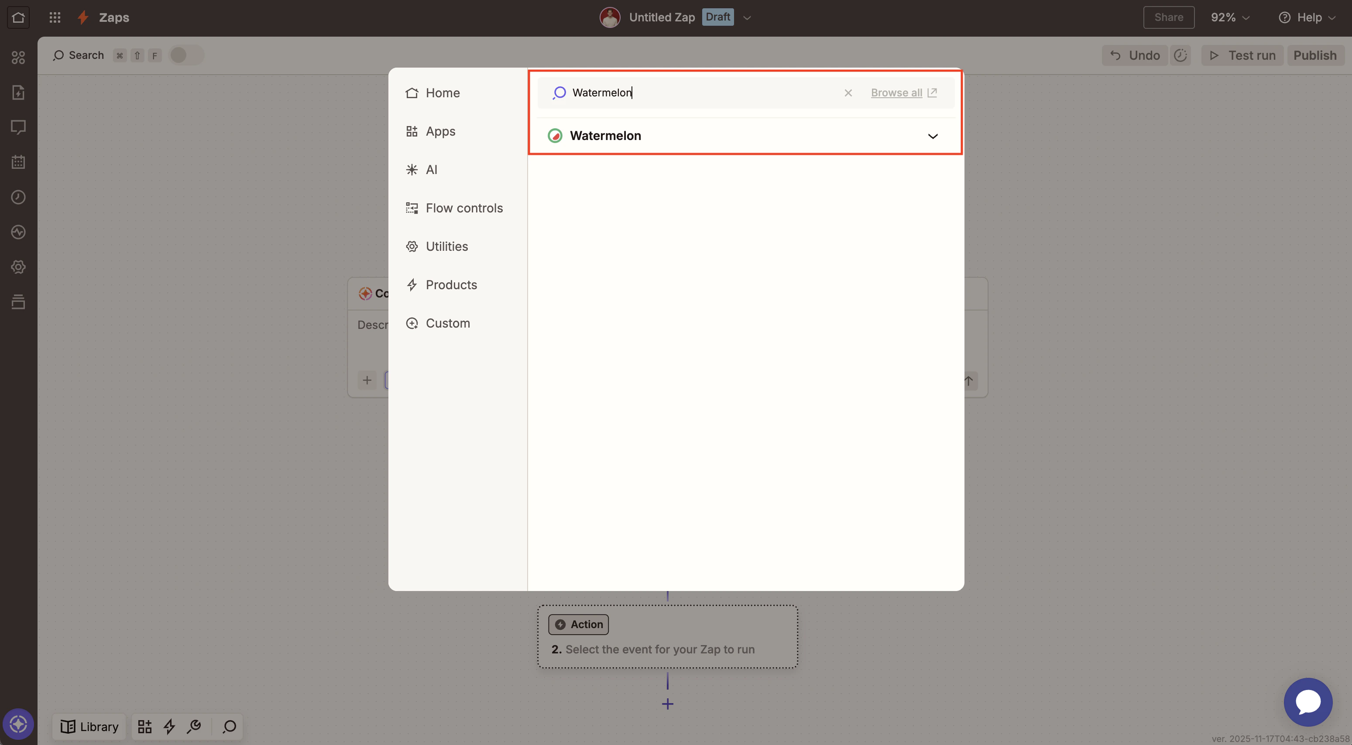Open the chat support bubble
Viewport: 1352px width, 745px height.
pyautogui.click(x=1308, y=702)
